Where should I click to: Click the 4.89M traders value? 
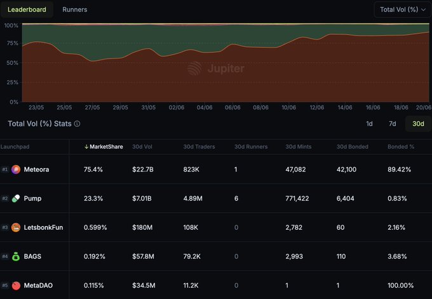pos(193,199)
